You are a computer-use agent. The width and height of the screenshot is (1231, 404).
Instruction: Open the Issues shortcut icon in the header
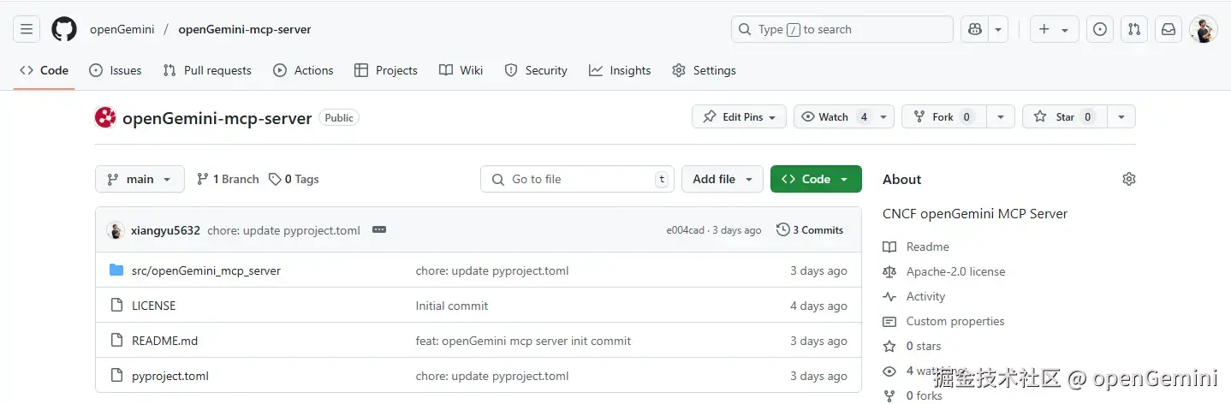pos(1100,29)
